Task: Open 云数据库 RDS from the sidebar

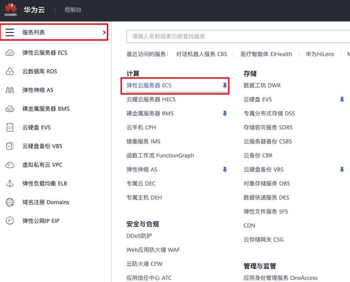Action: pyautogui.click(x=40, y=72)
